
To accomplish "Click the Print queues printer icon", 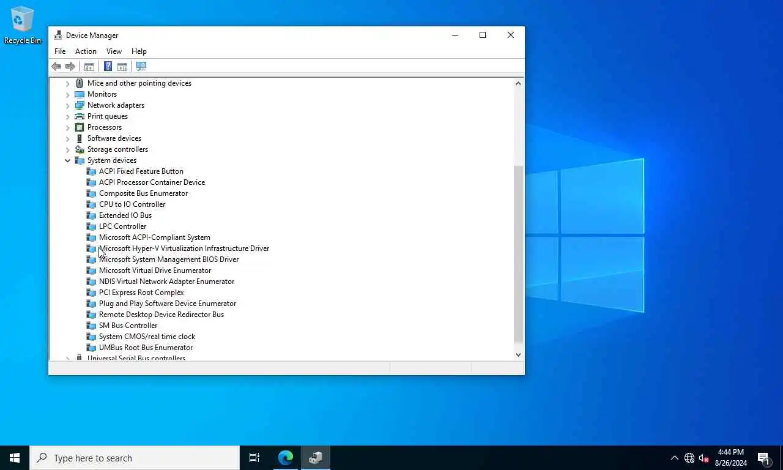I will pos(80,116).
